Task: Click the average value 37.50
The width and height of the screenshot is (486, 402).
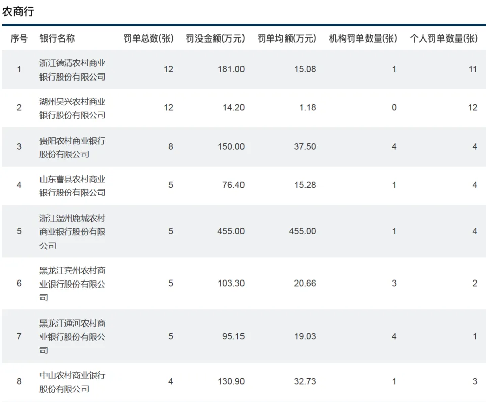Action: pos(305,147)
